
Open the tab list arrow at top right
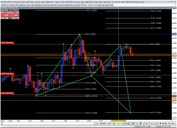[x=175, y=5]
